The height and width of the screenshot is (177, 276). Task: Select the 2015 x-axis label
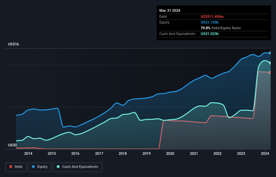(52, 153)
